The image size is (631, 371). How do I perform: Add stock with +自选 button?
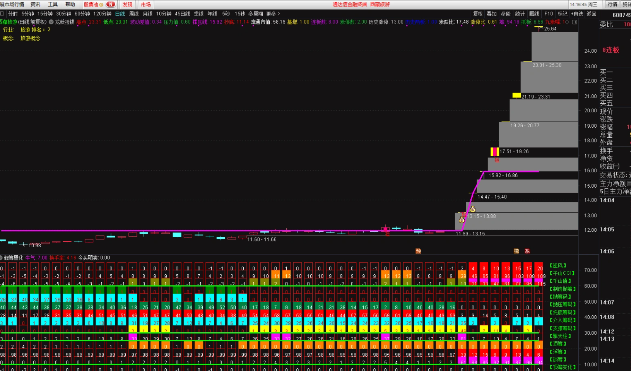pos(577,14)
